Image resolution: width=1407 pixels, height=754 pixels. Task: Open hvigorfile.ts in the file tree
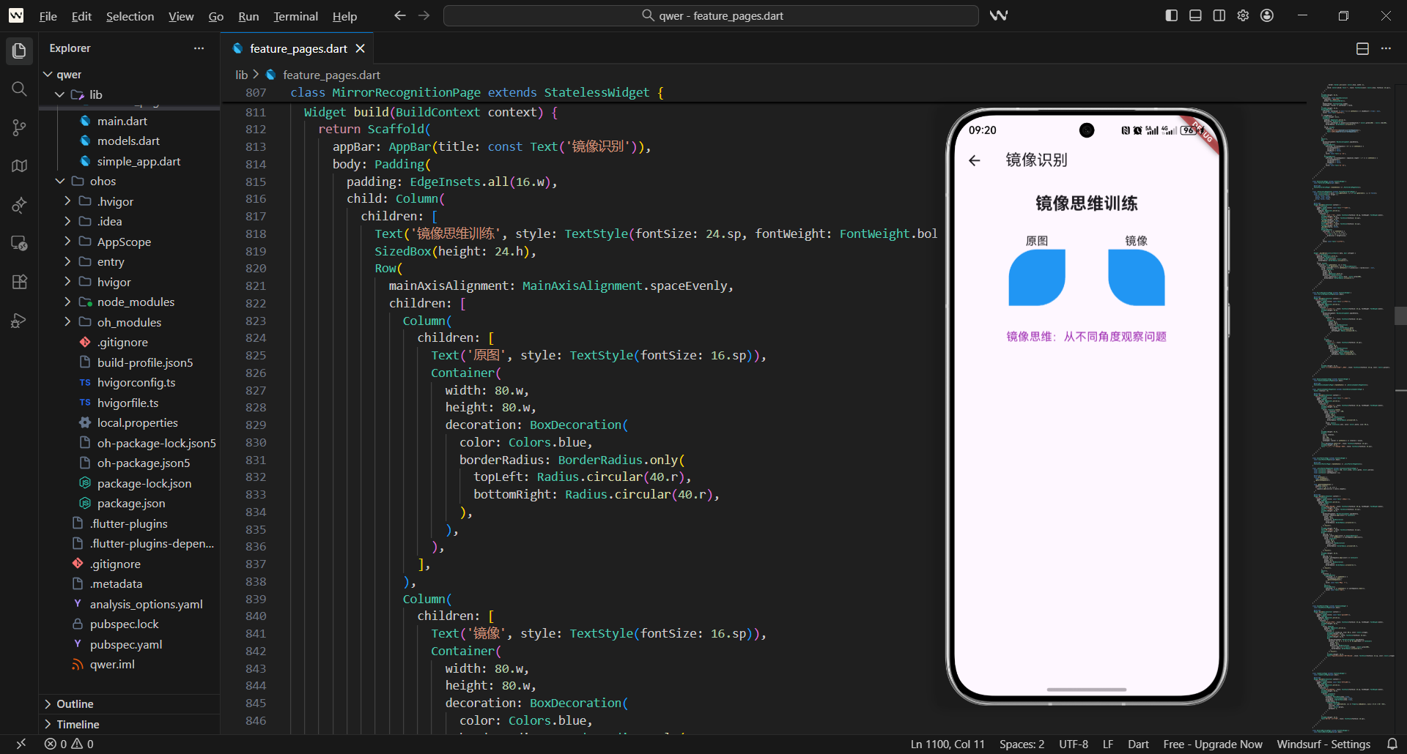[x=128, y=403]
